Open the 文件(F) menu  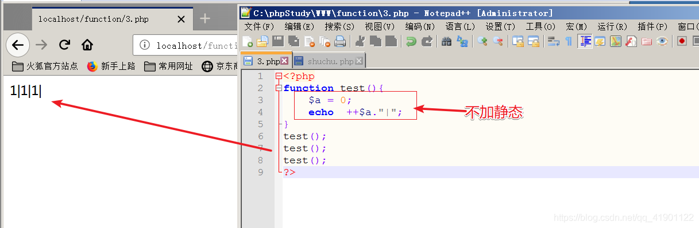[259, 26]
